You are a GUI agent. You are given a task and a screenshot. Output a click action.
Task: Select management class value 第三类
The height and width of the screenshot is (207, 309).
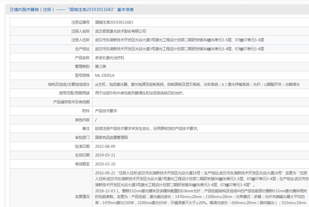[x=101, y=66]
